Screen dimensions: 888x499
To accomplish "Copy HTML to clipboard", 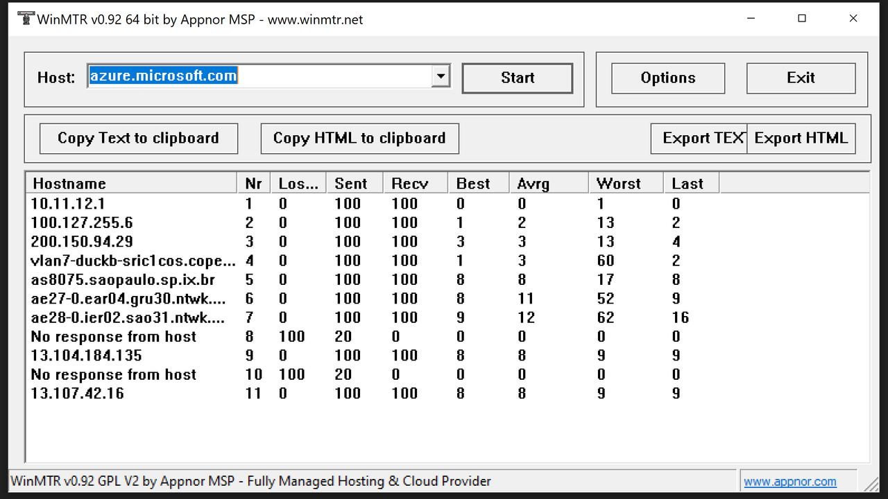I will click(359, 138).
